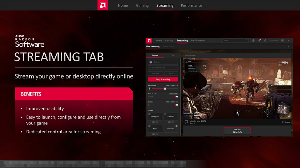Click Twitch chat icon beside stream title

tap(186, 122)
